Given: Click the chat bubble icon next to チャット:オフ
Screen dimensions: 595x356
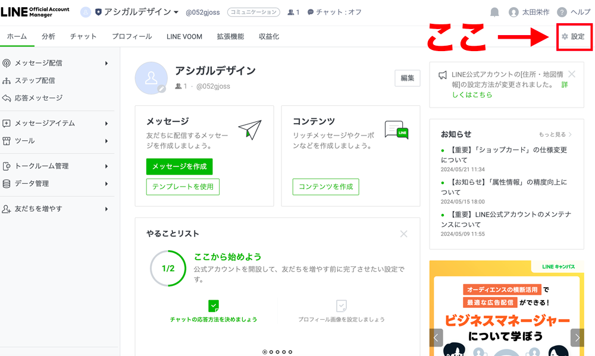Looking at the screenshot, I should (x=311, y=12).
